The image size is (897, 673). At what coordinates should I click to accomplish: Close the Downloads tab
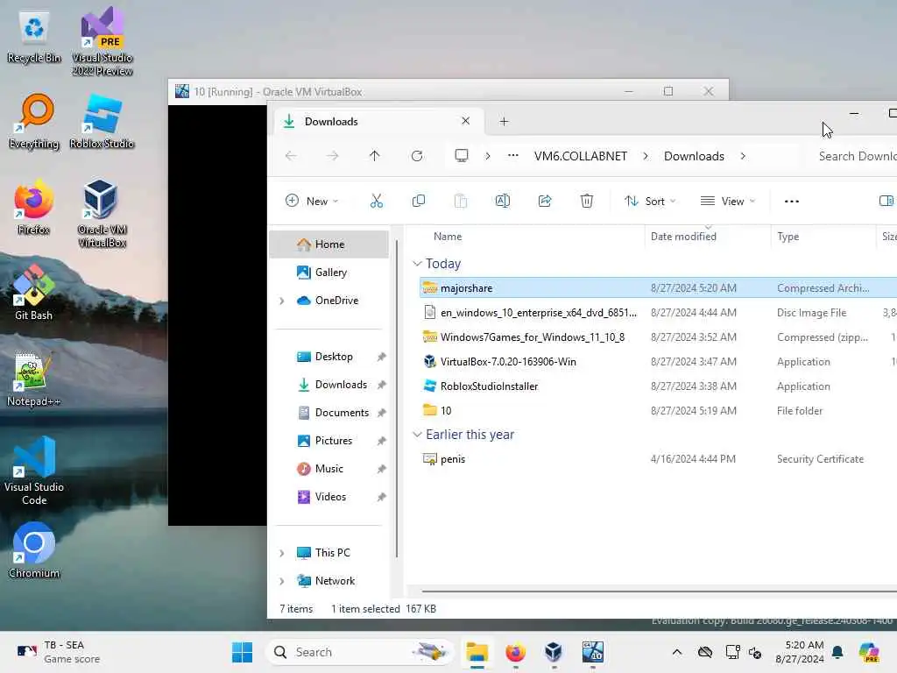(466, 121)
